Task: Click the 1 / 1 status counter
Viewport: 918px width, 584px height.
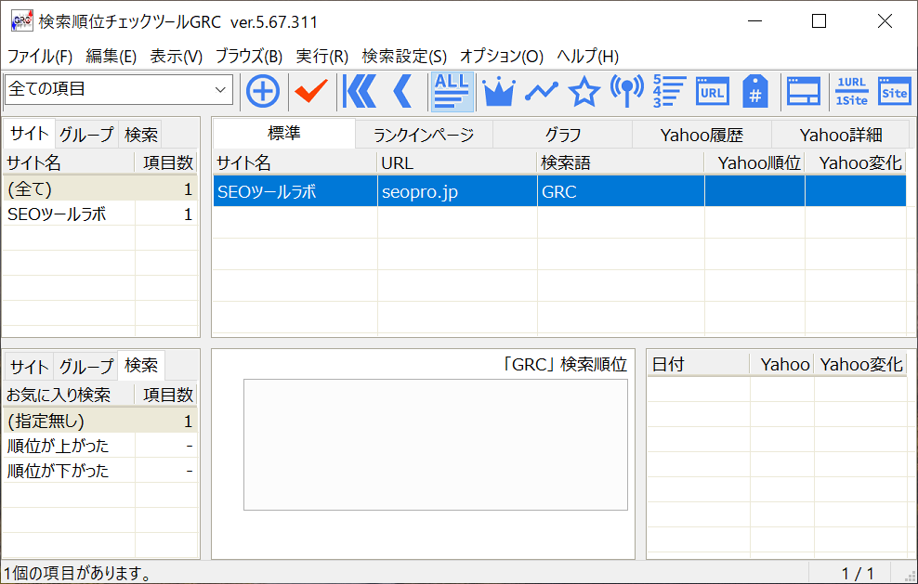Action: click(x=858, y=574)
